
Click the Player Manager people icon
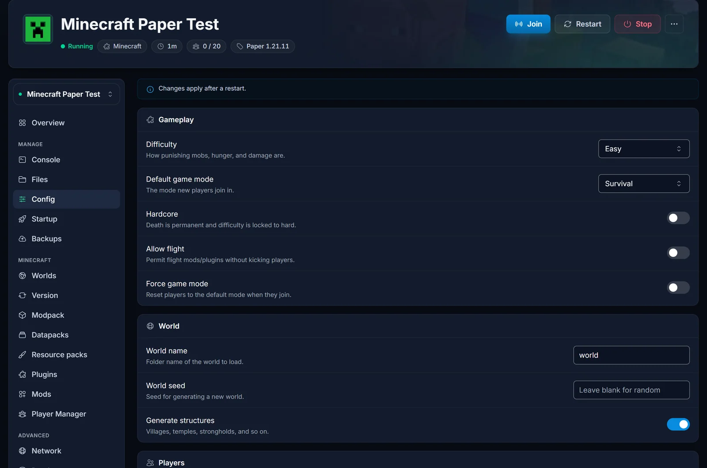23,414
